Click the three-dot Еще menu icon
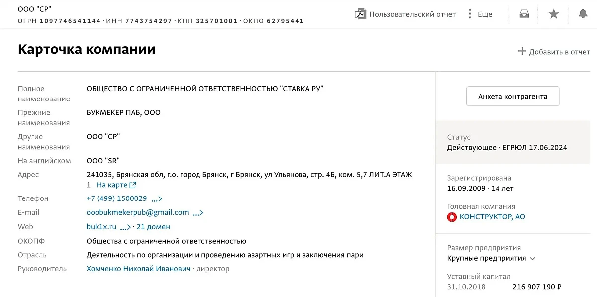This screenshot has width=597, height=297. tap(470, 12)
